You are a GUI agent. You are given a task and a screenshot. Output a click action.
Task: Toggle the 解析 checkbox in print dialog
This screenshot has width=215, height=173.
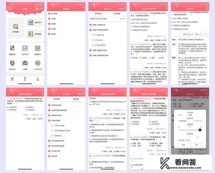190,115
